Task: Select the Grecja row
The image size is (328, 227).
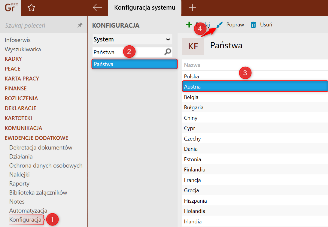Action: (255, 190)
